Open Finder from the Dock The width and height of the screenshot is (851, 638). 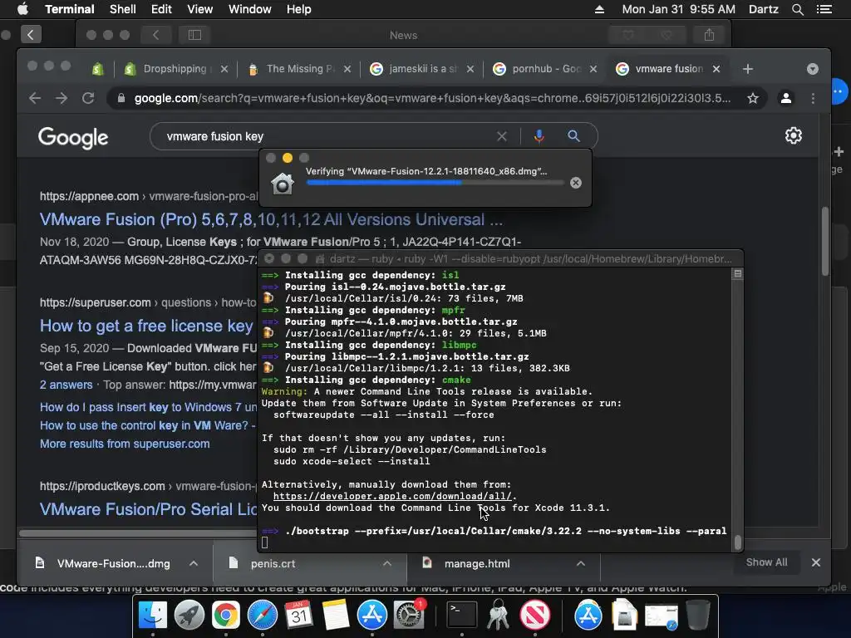(x=153, y=616)
